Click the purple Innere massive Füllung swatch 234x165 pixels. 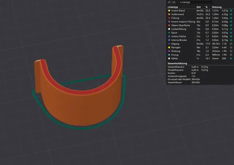[x=169, y=22]
